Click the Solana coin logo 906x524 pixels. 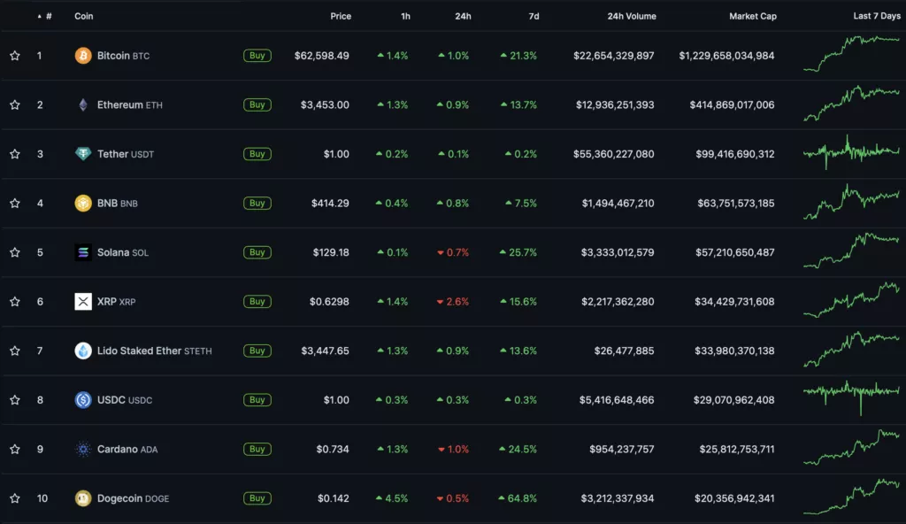point(83,252)
